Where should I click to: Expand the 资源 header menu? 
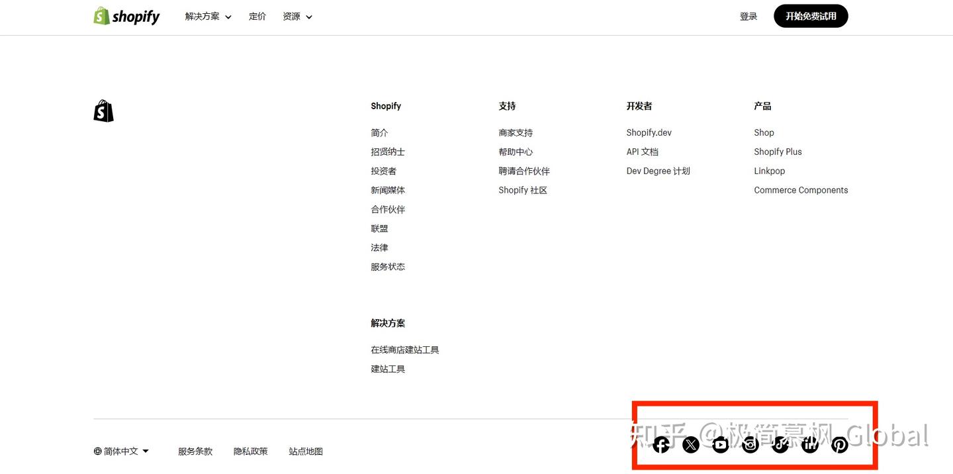click(297, 17)
